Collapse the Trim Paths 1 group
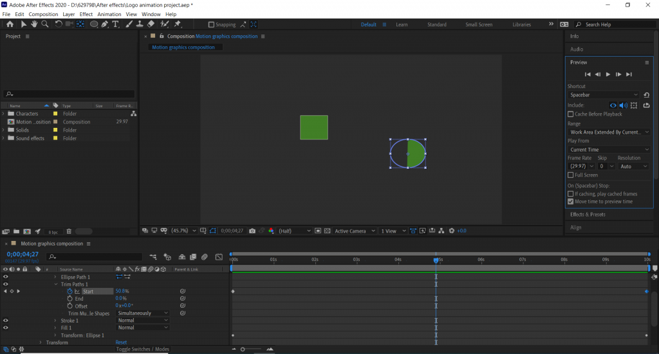 [55, 284]
